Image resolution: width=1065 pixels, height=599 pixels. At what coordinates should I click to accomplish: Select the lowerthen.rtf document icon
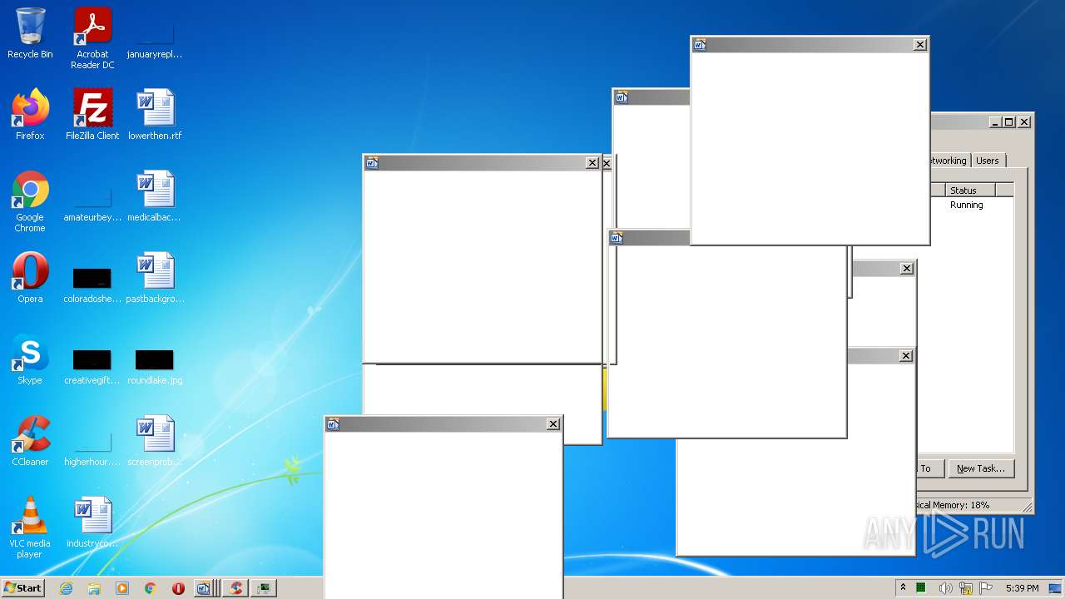click(155, 115)
